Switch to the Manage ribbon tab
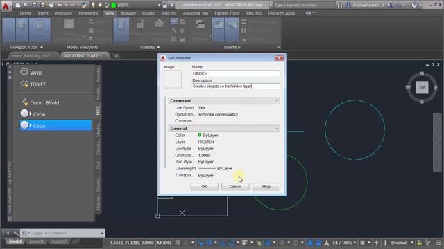The image size is (444, 249). (x=128, y=13)
